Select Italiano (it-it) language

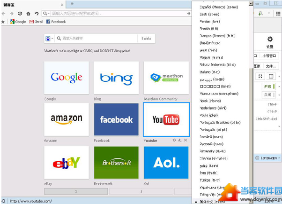(x=210, y=72)
